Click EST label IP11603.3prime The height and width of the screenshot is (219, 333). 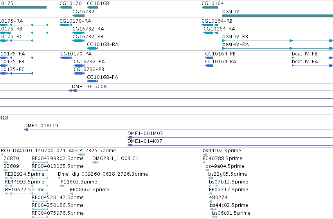pyautogui.click(x=78, y=182)
